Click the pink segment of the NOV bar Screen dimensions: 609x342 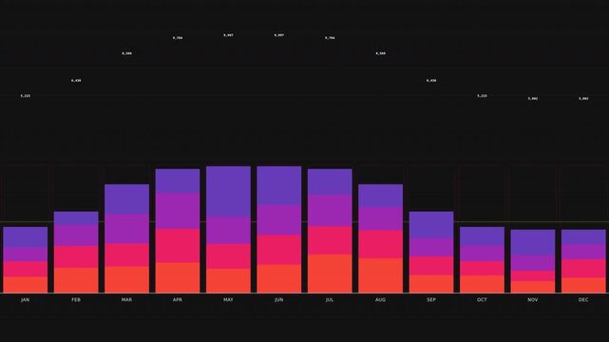(x=533, y=275)
